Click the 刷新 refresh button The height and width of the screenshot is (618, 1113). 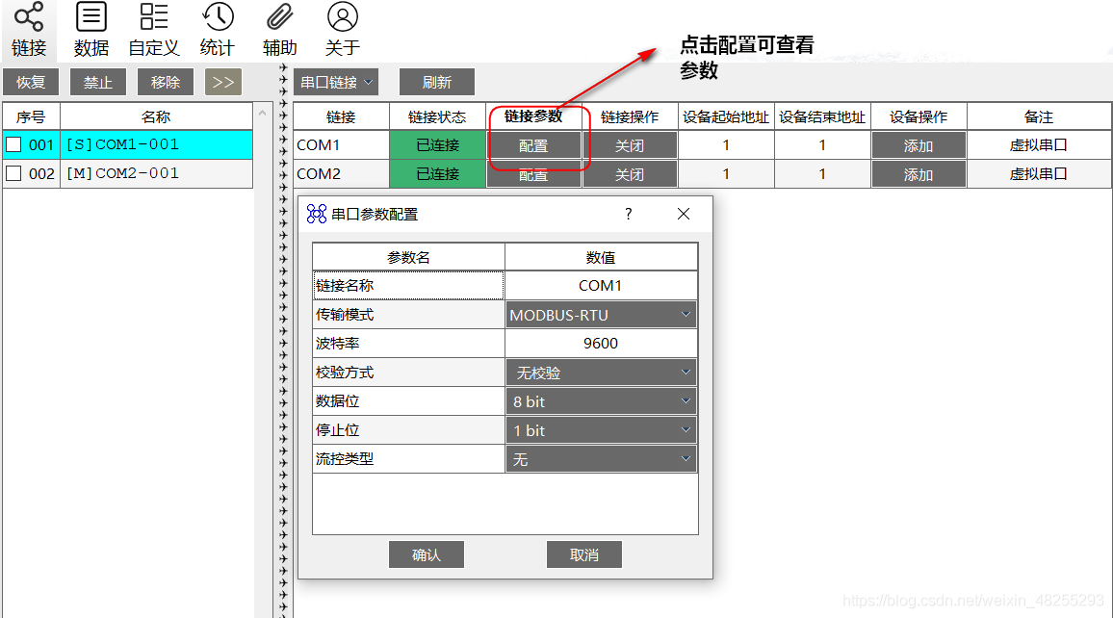pyautogui.click(x=437, y=83)
